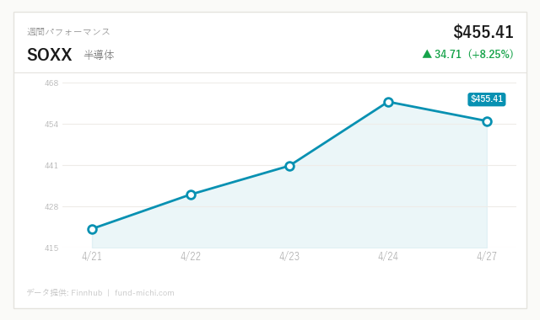Click the 415 y-axis label
Screen dimensions: 540x320
pyautogui.click(x=51, y=248)
